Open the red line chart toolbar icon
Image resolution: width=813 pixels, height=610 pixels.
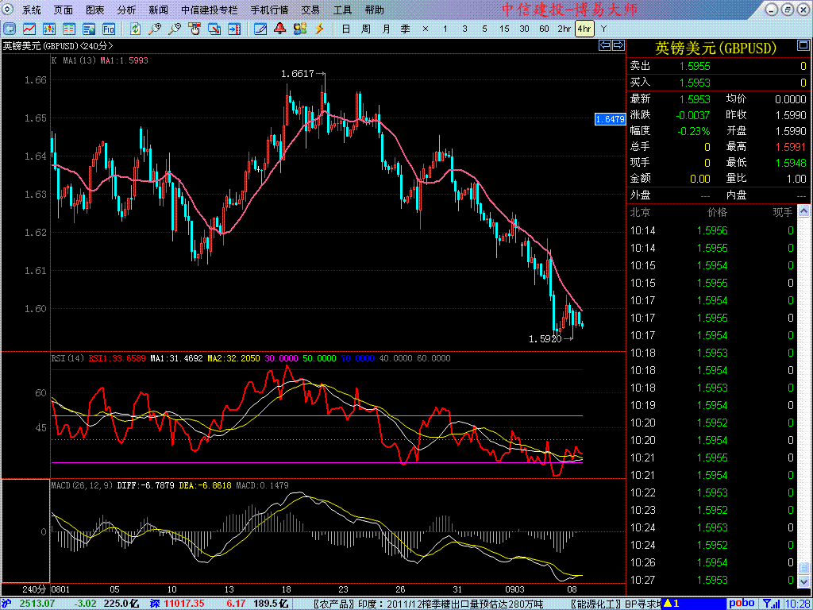[29, 29]
